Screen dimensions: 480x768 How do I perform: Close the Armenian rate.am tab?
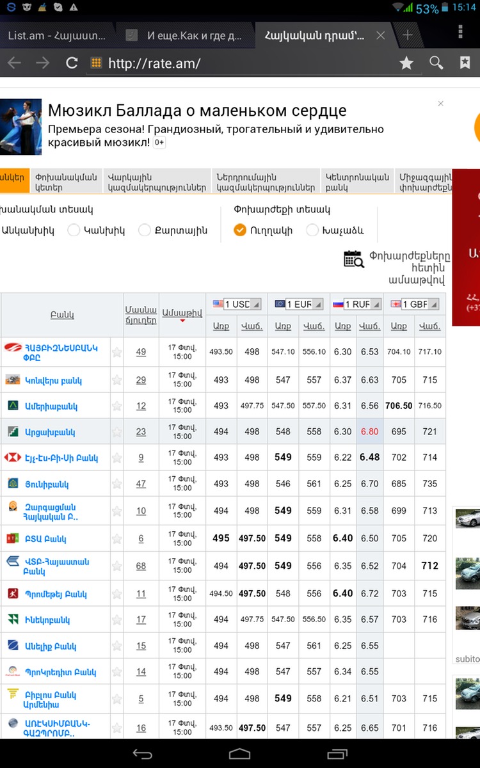[x=381, y=35]
